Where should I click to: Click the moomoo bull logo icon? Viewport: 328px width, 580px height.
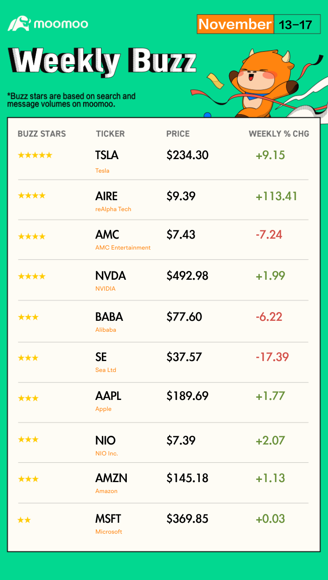pyautogui.click(x=19, y=24)
